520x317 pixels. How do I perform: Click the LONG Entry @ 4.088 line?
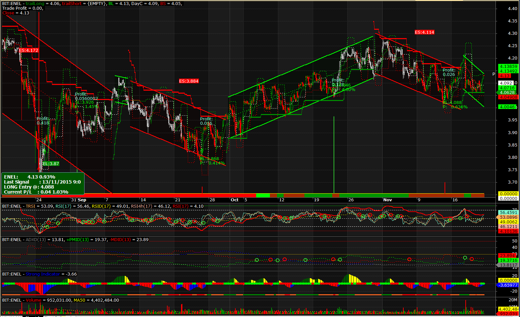coord(29,187)
